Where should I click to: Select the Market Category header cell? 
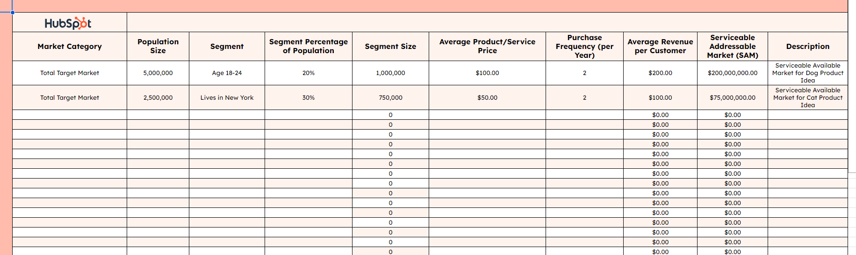click(70, 46)
